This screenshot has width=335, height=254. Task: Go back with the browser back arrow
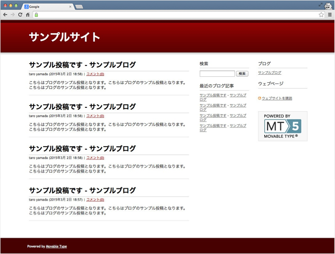click(x=5, y=15)
